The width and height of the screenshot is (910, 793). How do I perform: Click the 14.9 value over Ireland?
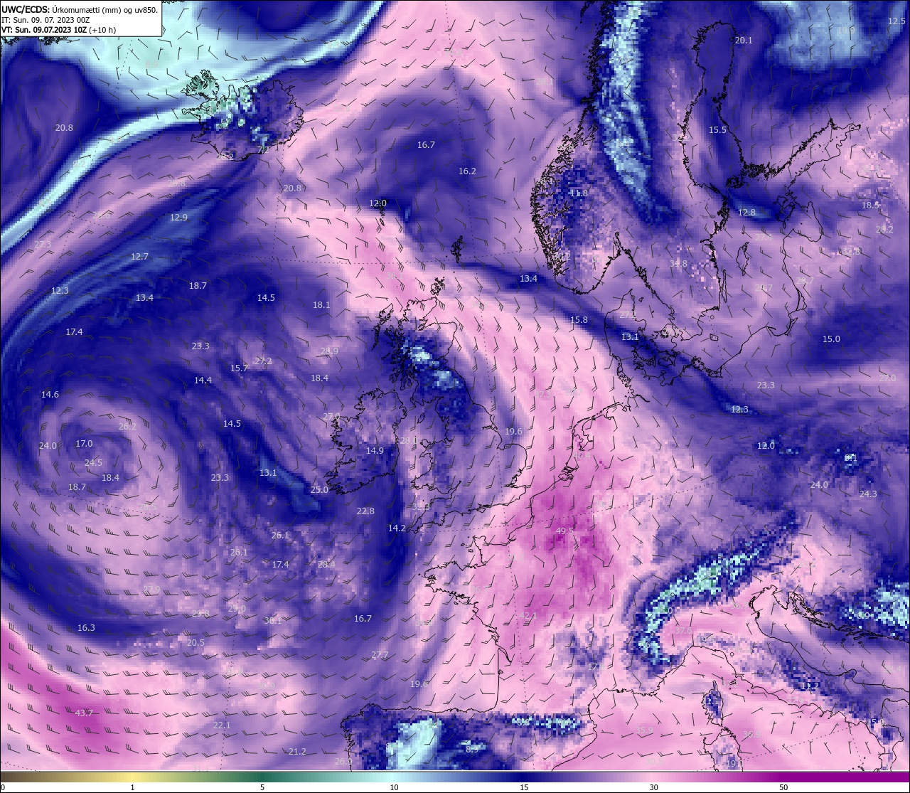(x=375, y=450)
